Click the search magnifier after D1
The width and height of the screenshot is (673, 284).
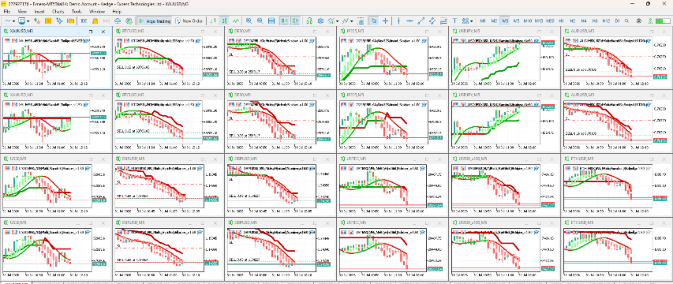pyautogui.click(x=627, y=21)
